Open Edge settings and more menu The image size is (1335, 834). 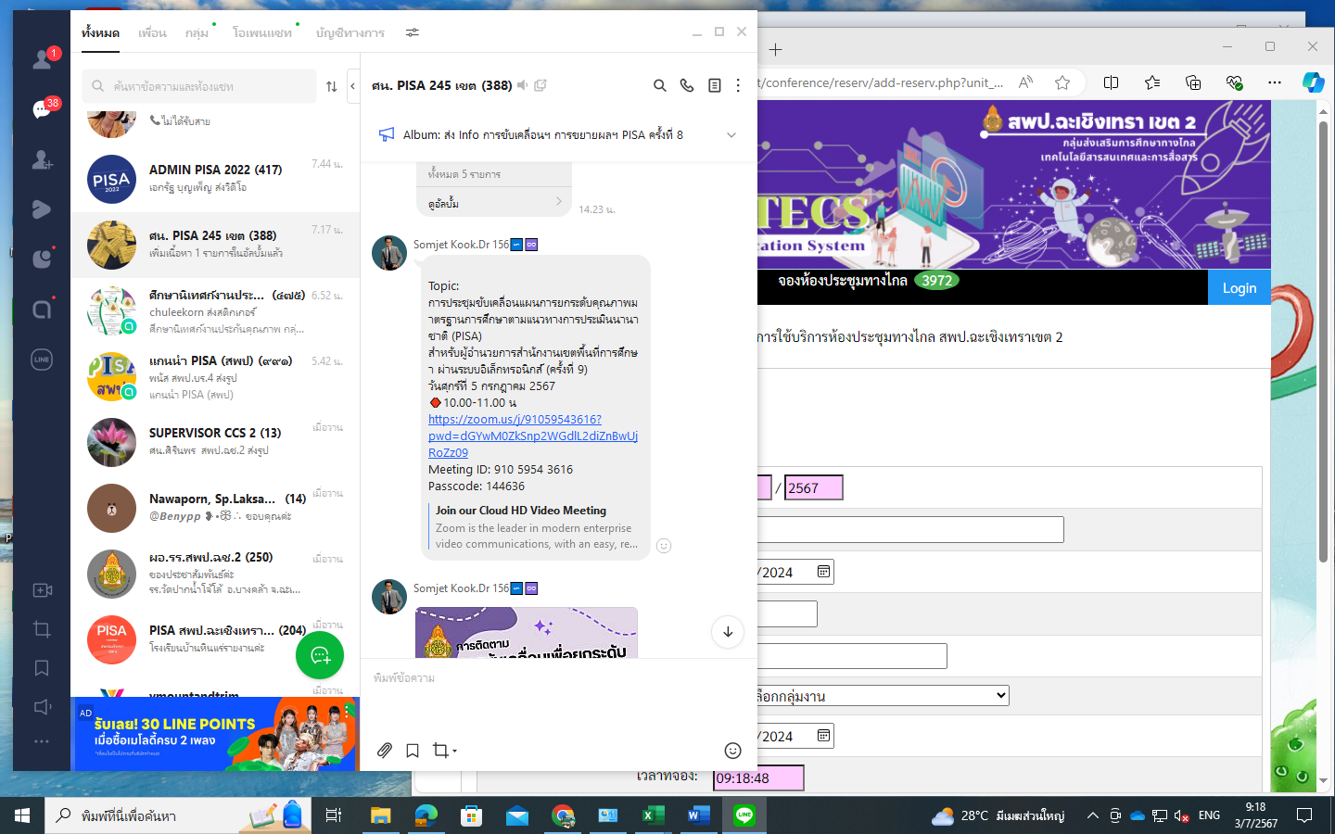pyautogui.click(x=1275, y=82)
